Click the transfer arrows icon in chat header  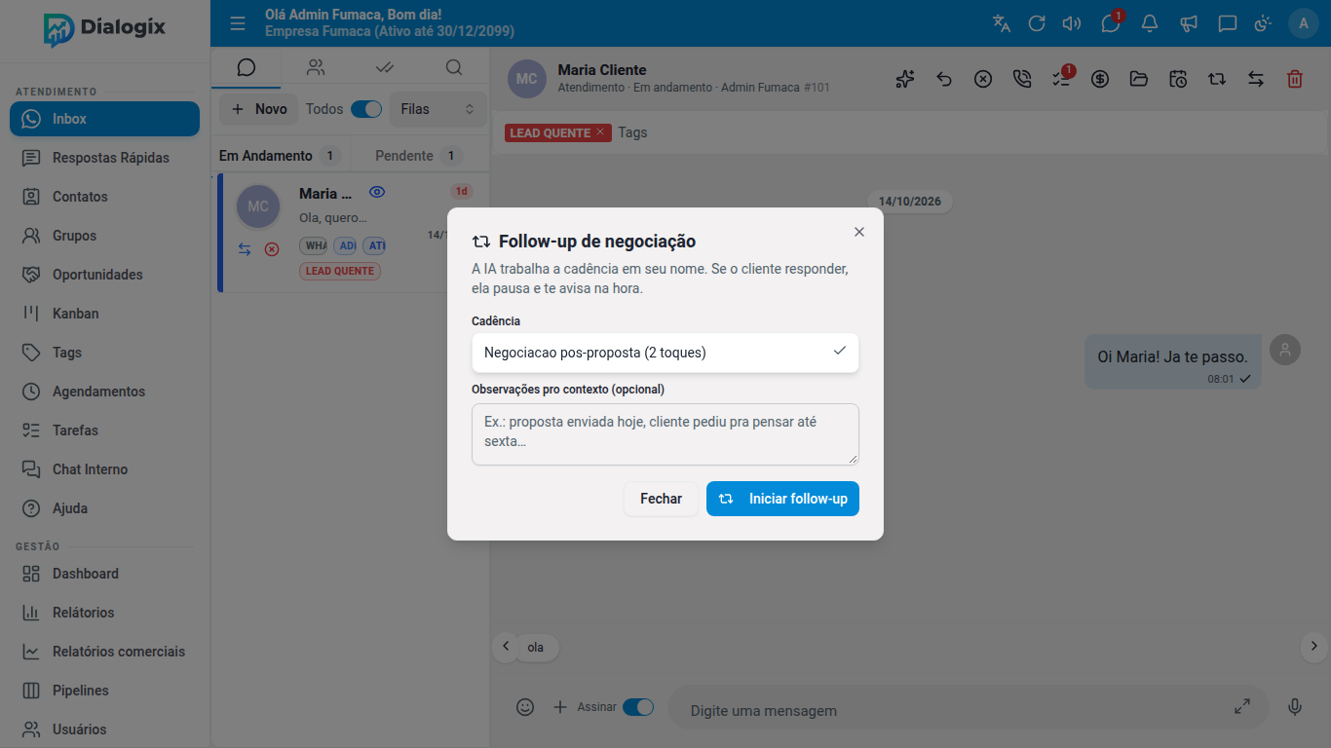click(1256, 79)
